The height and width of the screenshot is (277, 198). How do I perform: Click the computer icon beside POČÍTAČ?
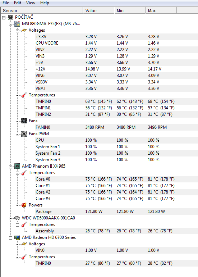point(10,17)
